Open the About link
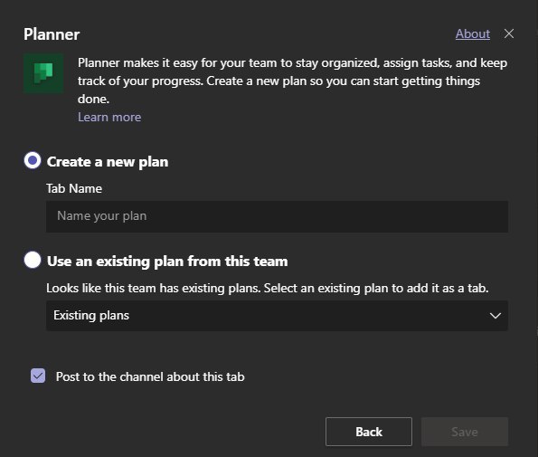This screenshot has height=457, width=538. click(473, 33)
